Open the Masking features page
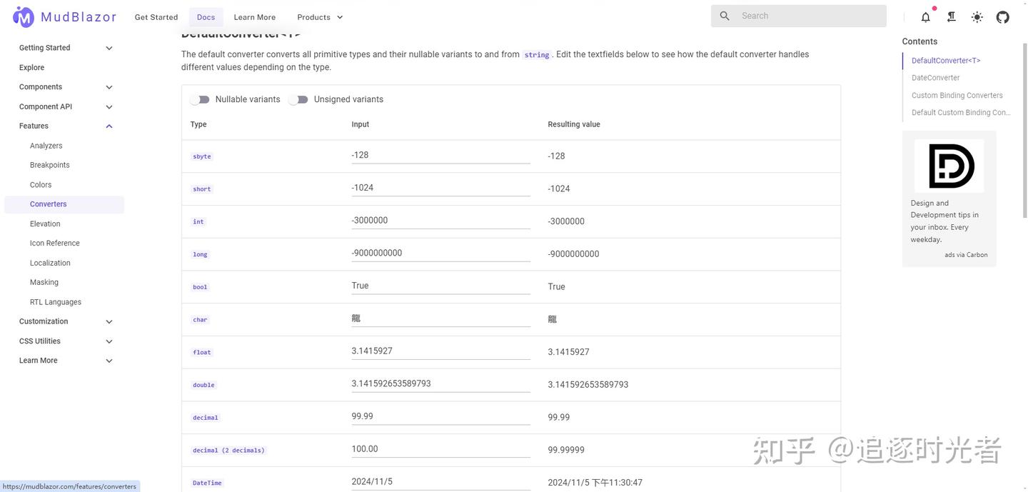The width and height of the screenshot is (1028, 492). tap(44, 282)
